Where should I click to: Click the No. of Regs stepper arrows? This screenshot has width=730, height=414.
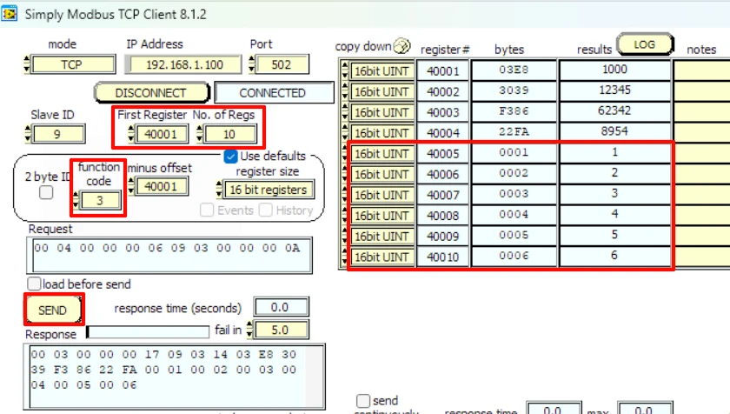[200, 134]
